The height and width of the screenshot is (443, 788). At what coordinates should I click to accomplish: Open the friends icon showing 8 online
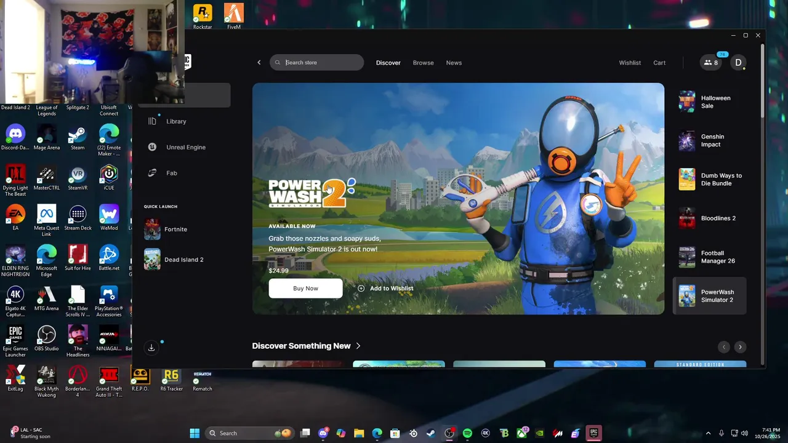[711, 63]
